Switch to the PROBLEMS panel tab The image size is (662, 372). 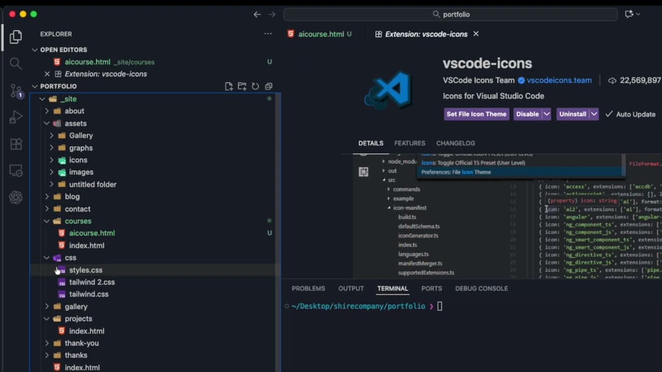308,288
